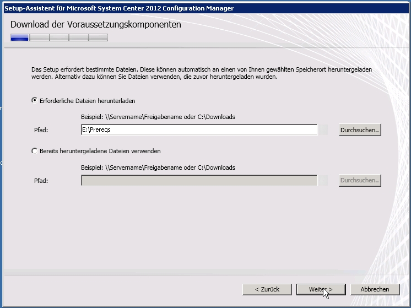Select 'Bereits heruntergeladene Dateien verwenden' radio option
The image size is (411, 308).
(35, 151)
